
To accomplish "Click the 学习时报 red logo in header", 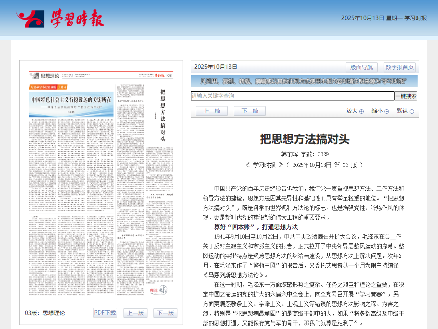I will [60, 19].
